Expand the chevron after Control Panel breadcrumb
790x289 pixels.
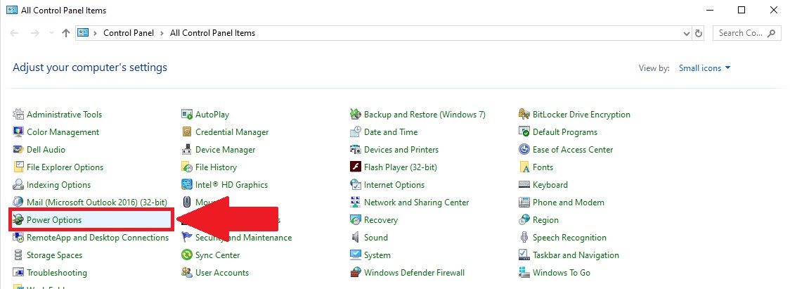click(162, 33)
